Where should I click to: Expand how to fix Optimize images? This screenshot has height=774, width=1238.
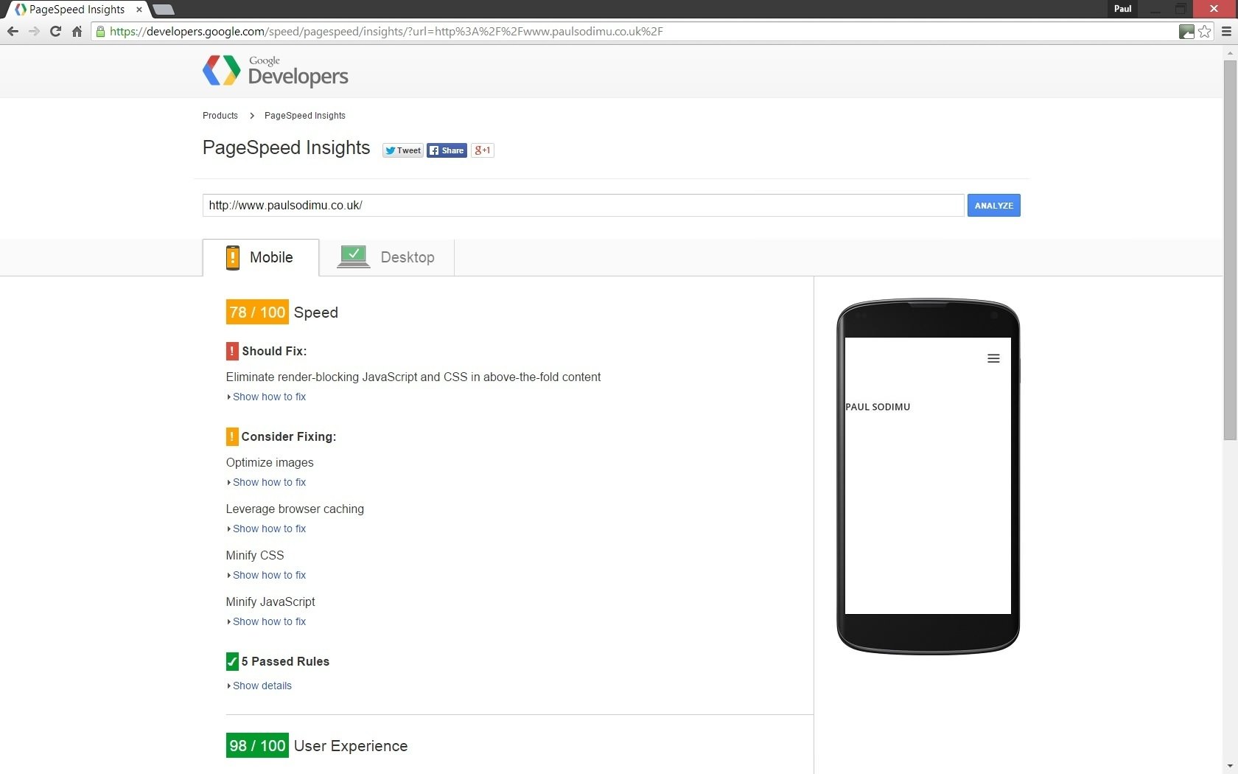[x=269, y=482]
